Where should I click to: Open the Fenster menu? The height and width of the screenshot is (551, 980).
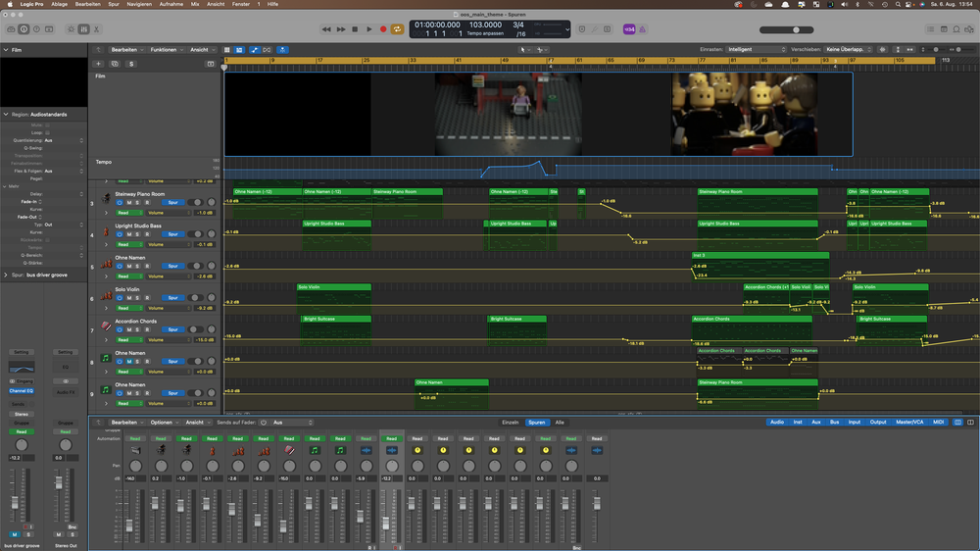pyautogui.click(x=241, y=4)
